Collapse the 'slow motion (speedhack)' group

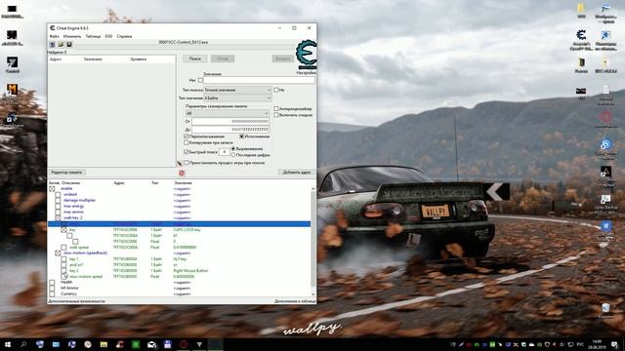(58, 253)
